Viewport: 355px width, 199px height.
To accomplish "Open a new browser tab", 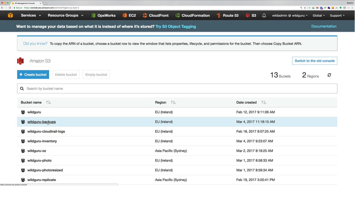I will point(45,3).
